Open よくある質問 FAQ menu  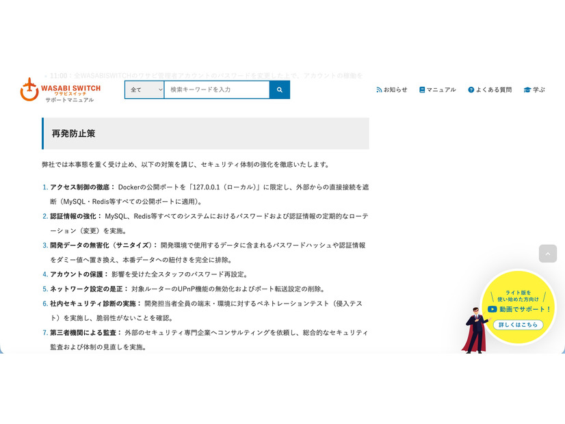click(x=490, y=90)
